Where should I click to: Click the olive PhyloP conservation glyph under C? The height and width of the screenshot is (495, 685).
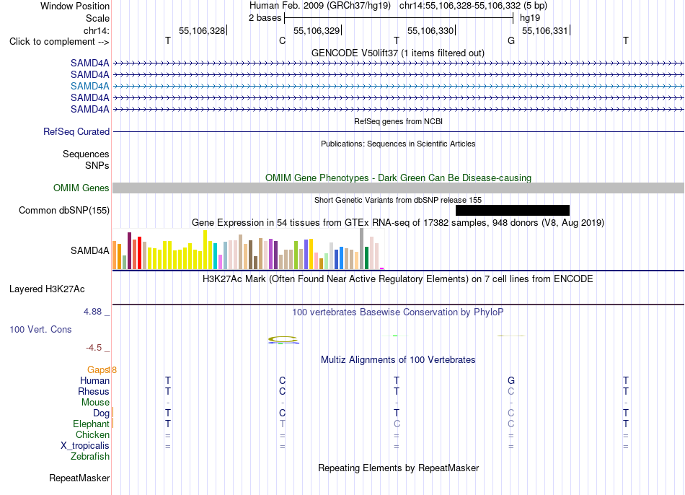[x=283, y=339]
